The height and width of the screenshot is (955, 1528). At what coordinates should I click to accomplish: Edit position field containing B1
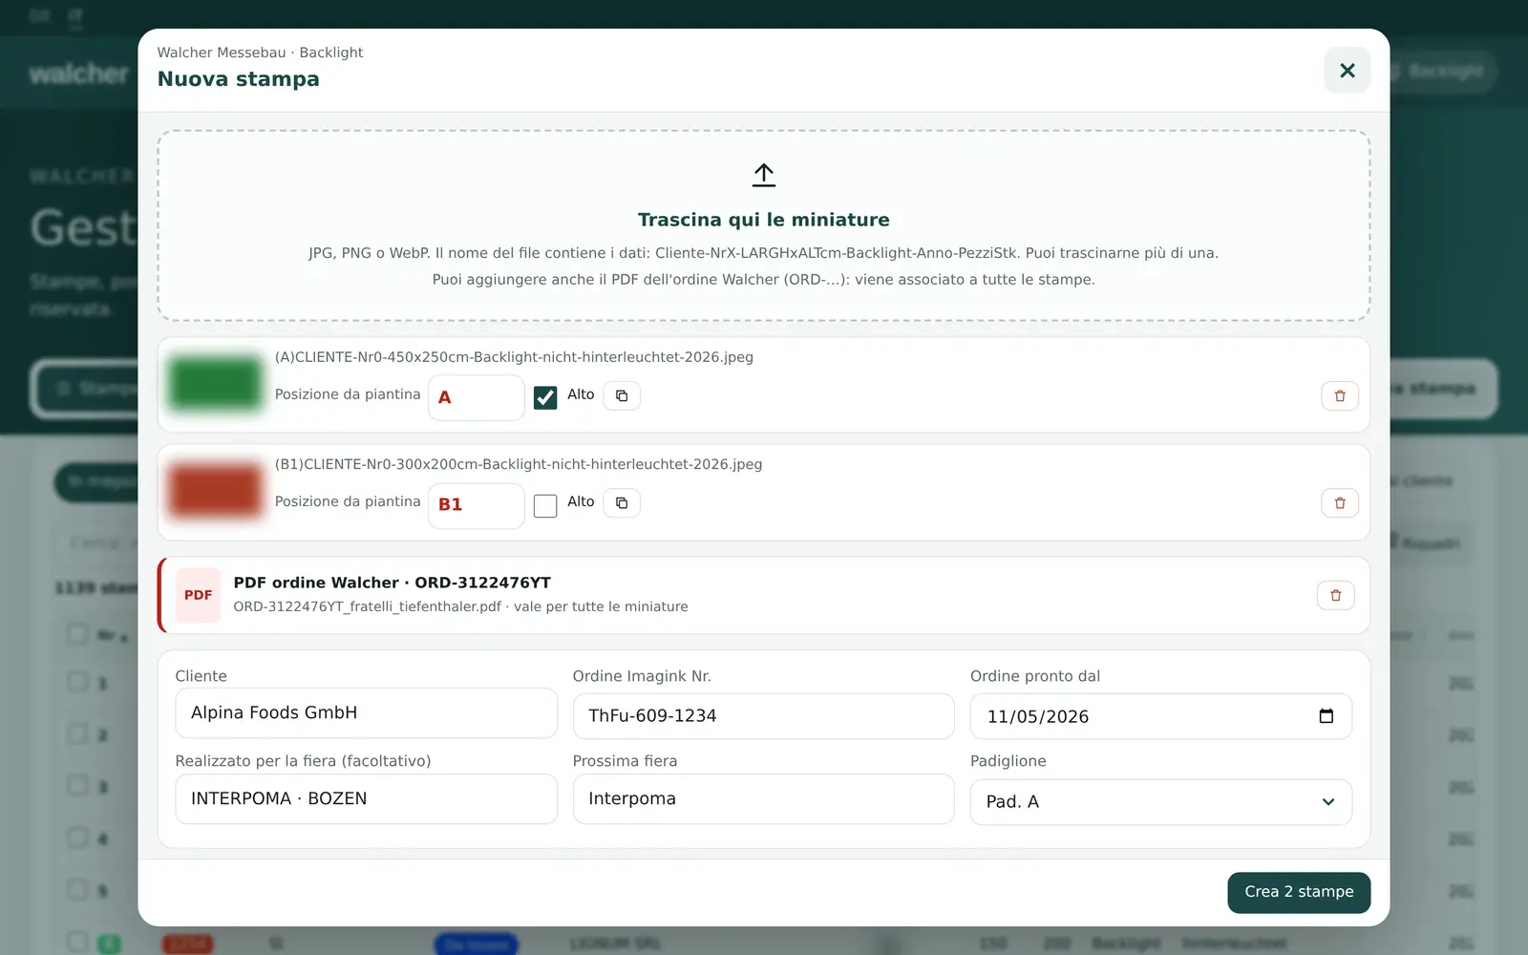pos(477,504)
